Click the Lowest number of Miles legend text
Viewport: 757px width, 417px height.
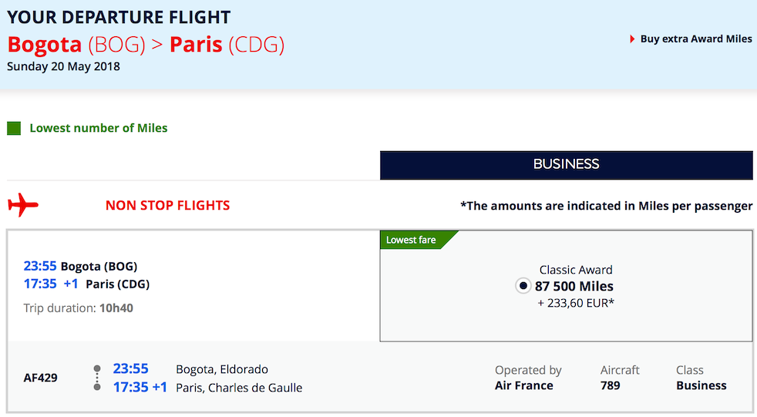(98, 128)
